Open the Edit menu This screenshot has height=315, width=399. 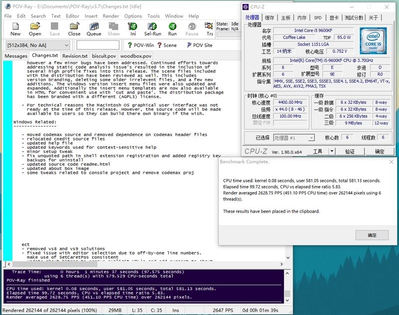21,16
